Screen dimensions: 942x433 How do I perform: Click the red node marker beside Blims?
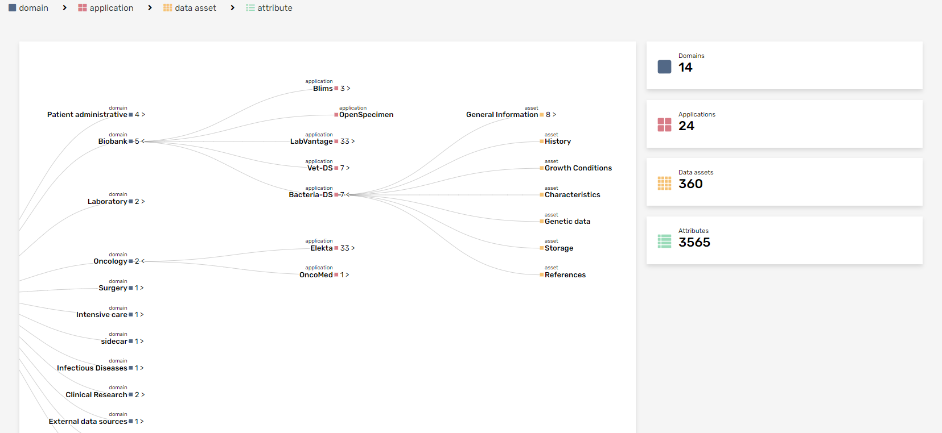(x=336, y=89)
